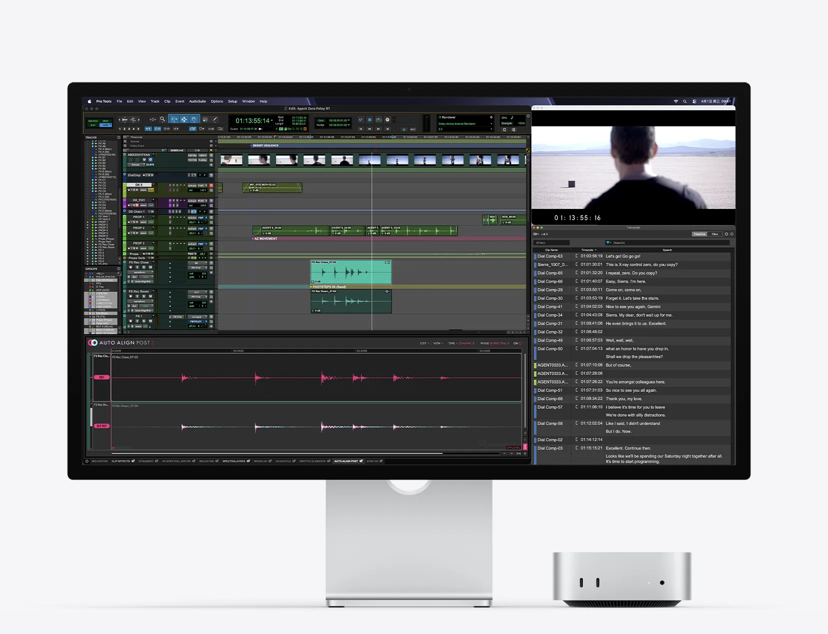The height and width of the screenshot is (634, 828).
Task: Toggle Spot edit mode
Action: coord(106,121)
